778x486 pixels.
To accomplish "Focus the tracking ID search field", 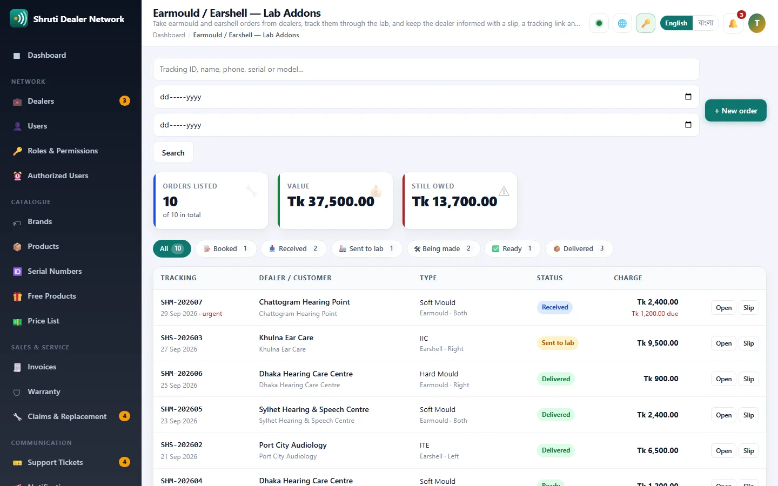I will pos(426,69).
